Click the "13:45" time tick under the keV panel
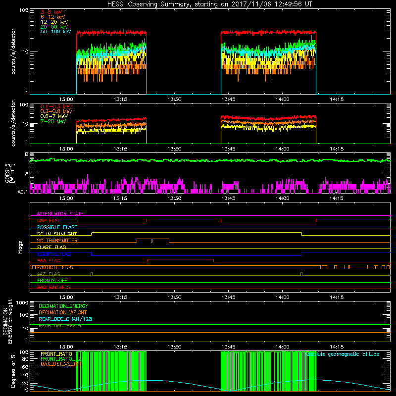 tap(228, 99)
